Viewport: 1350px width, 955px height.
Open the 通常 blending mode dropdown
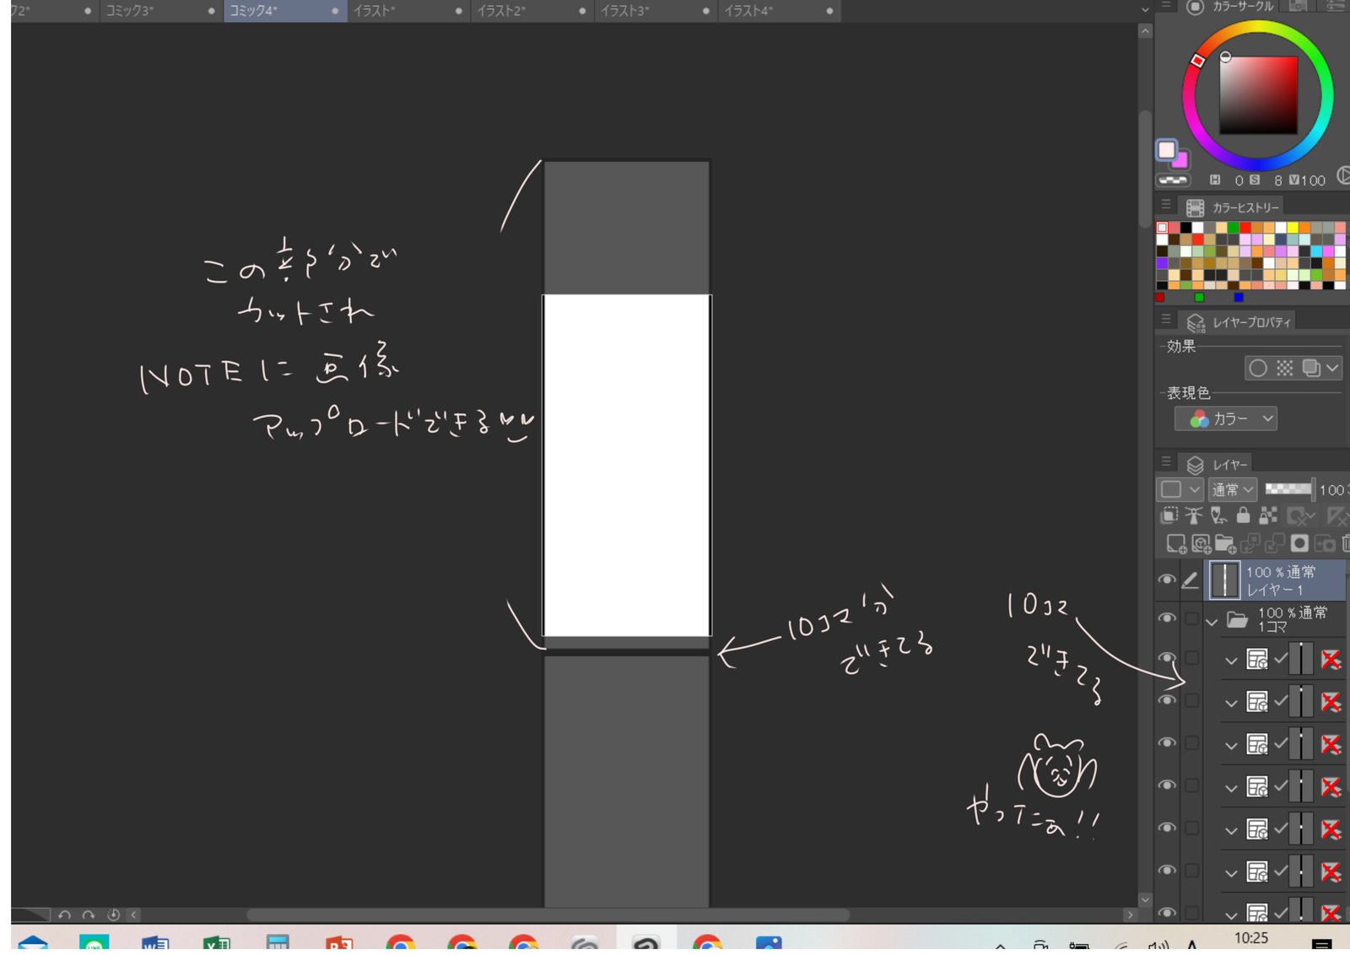1233,489
